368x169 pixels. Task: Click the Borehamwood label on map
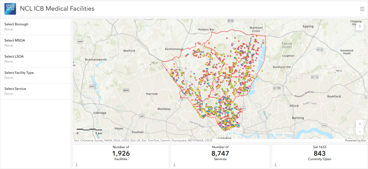(x=174, y=49)
